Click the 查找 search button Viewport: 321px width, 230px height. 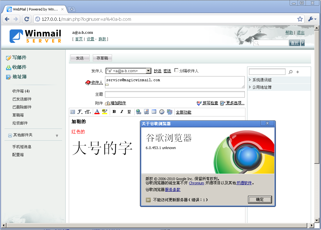[x=294, y=43]
